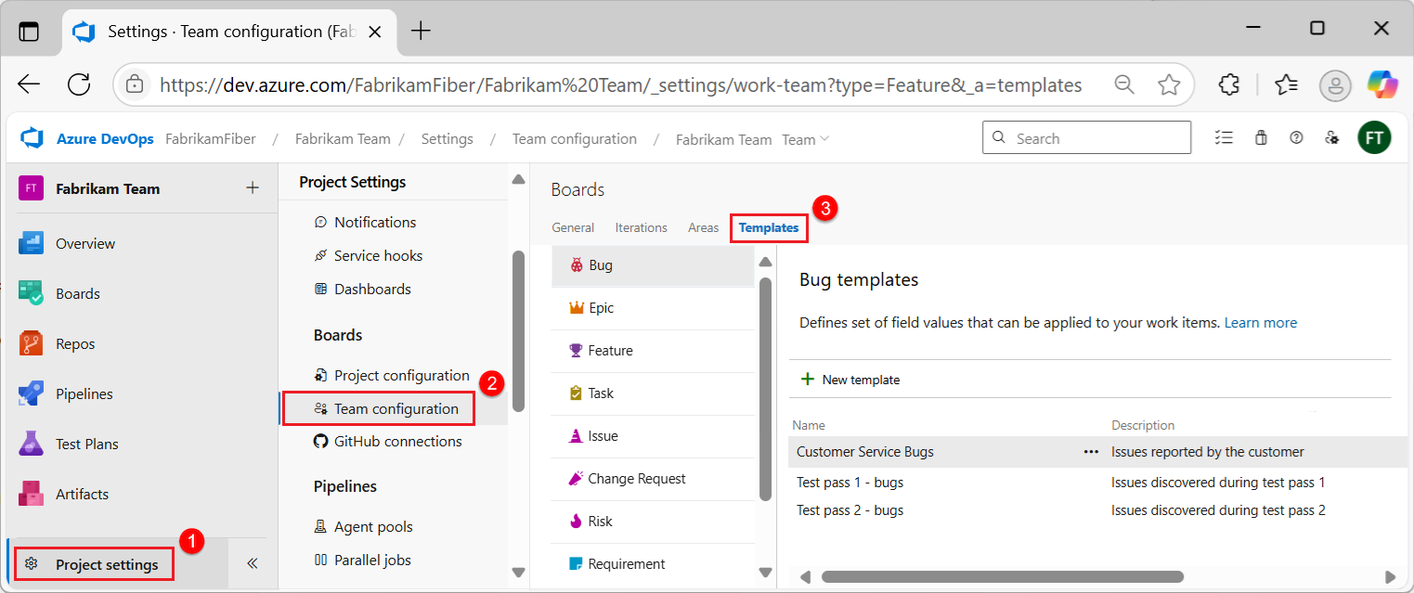Open a new browser tab
1414x593 pixels.
pyautogui.click(x=421, y=31)
